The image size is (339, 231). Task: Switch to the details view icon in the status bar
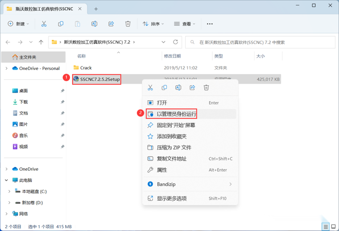tap(325, 227)
